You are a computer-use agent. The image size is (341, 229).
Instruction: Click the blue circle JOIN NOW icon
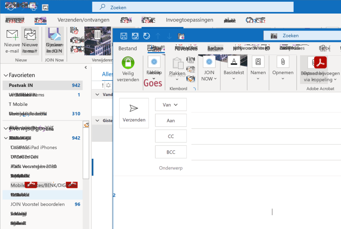tap(209, 62)
